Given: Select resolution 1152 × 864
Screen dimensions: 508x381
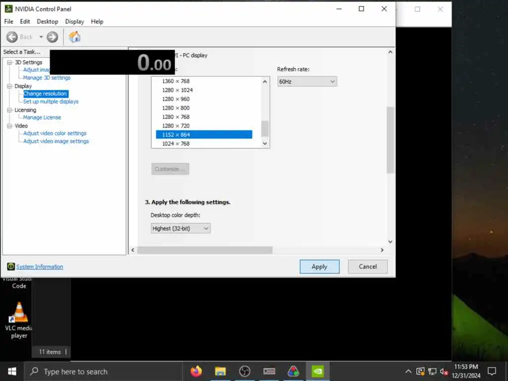Looking at the screenshot, I should pyautogui.click(x=204, y=134).
